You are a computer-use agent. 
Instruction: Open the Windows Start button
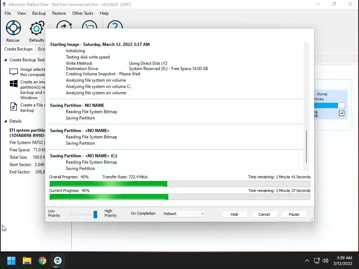11,261
